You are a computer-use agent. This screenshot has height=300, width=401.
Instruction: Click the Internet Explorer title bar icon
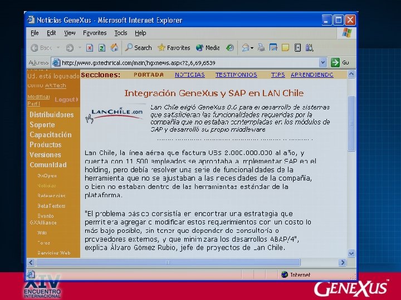(x=31, y=19)
